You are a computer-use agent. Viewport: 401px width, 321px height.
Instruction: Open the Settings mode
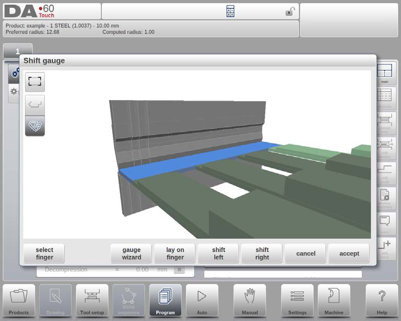[297, 301]
